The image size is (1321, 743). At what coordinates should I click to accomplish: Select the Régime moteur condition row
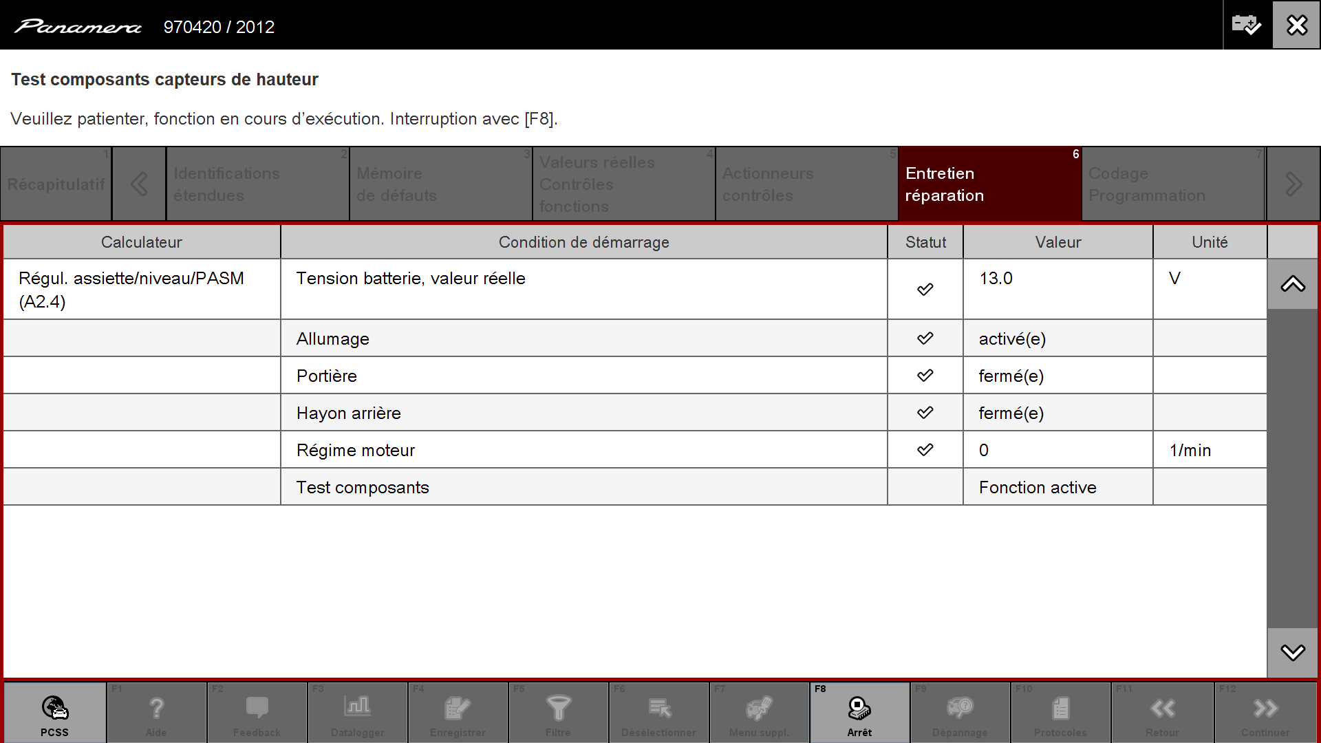[x=635, y=450]
